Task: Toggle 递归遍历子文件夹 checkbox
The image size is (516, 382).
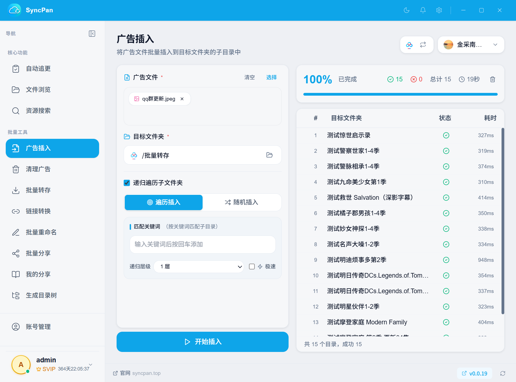Action: (x=127, y=183)
